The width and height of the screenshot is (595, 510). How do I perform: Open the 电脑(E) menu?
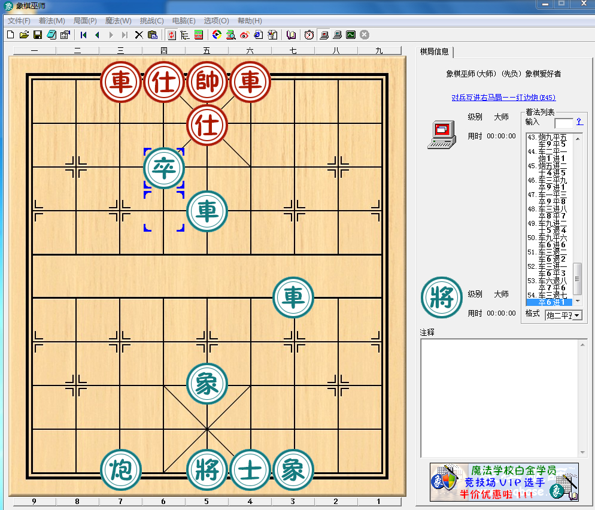(184, 21)
